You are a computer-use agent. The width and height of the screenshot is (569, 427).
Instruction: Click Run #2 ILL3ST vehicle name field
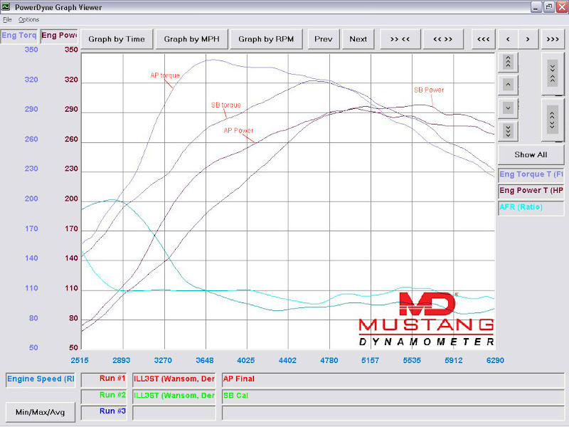[x=174, y=396]
